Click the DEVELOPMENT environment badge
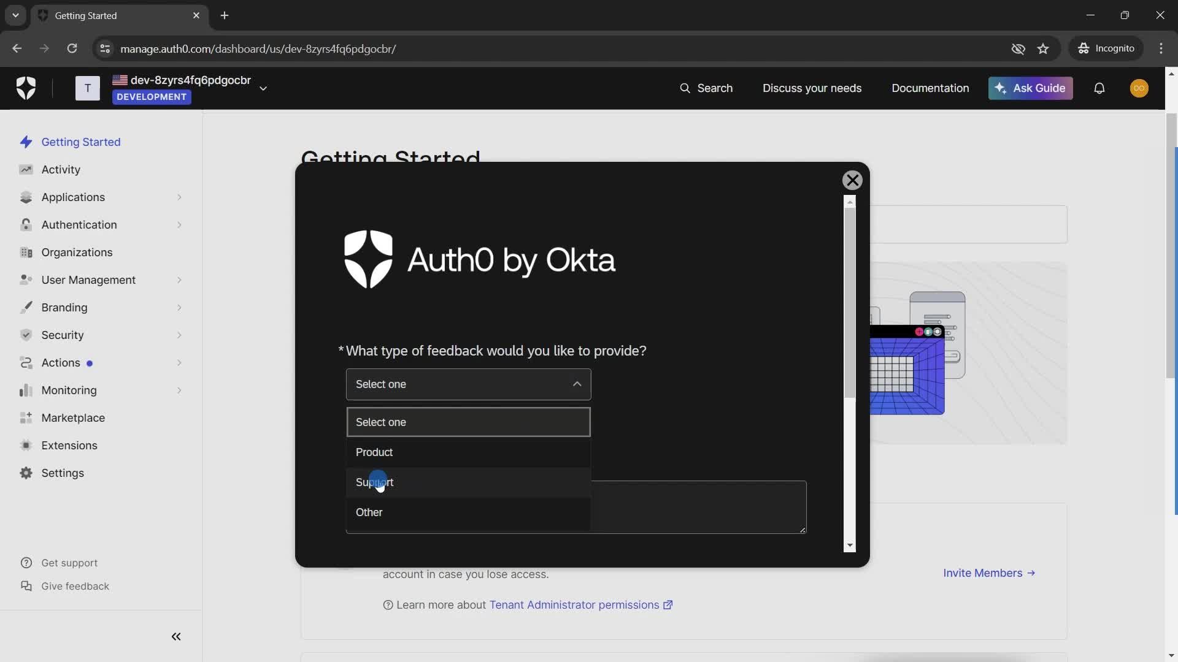The image size is (1178, 662). click(152, 97)
